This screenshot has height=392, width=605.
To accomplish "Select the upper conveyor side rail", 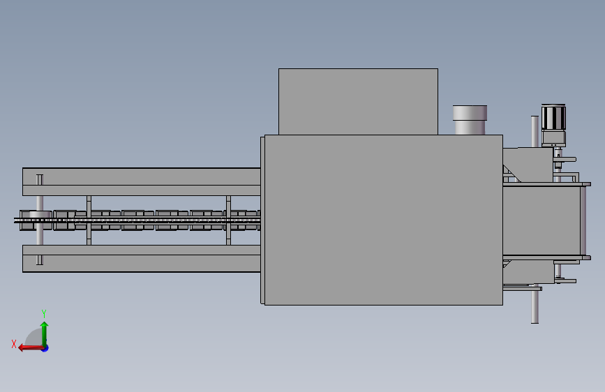I will 141,182.
